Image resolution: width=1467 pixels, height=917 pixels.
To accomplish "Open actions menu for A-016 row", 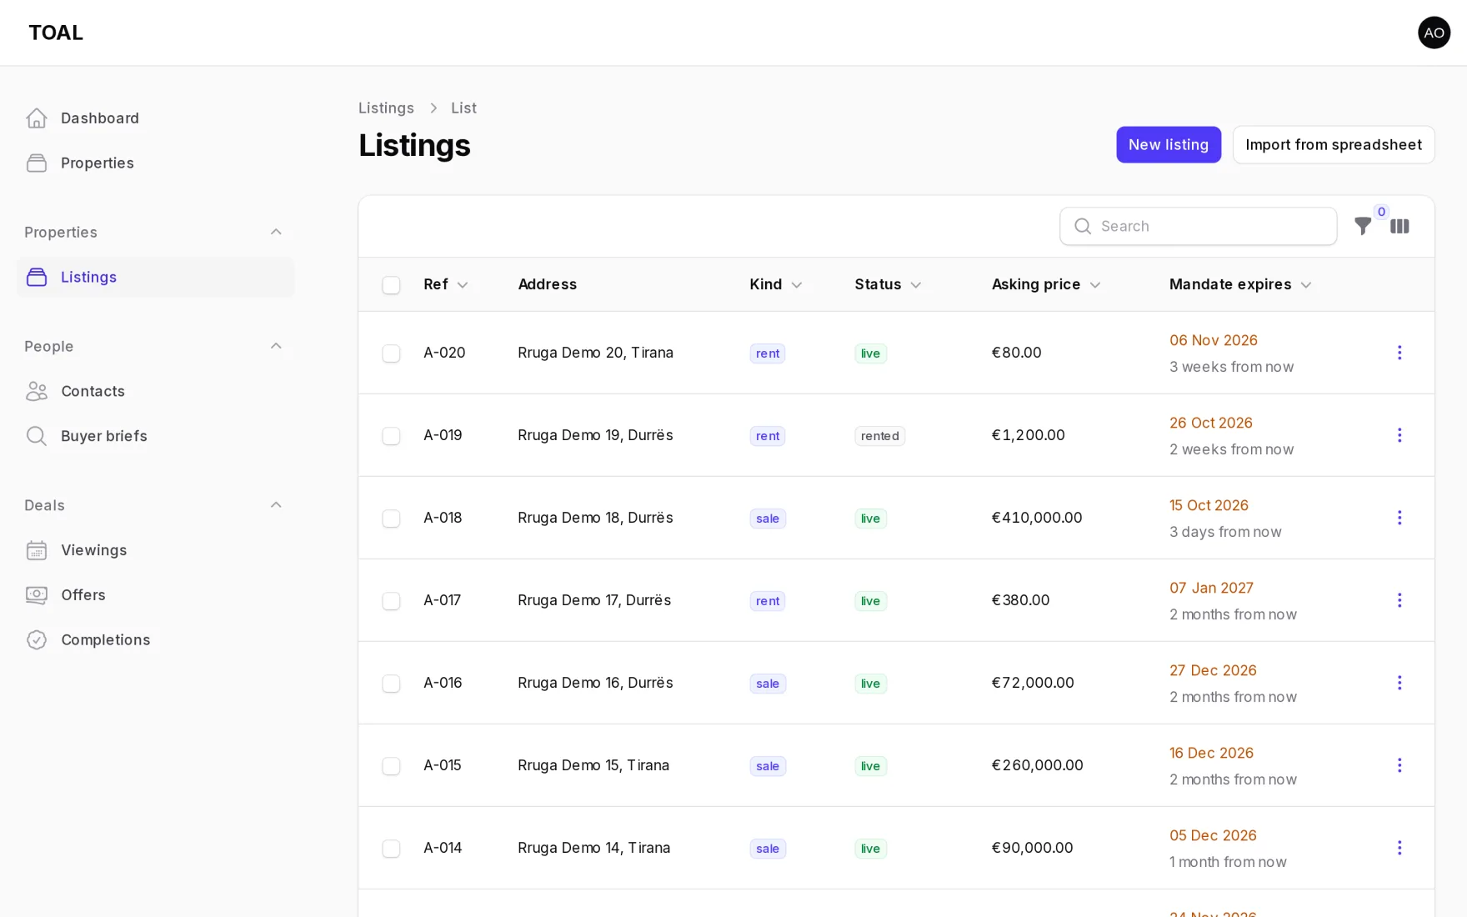I will pos(1399,683).
